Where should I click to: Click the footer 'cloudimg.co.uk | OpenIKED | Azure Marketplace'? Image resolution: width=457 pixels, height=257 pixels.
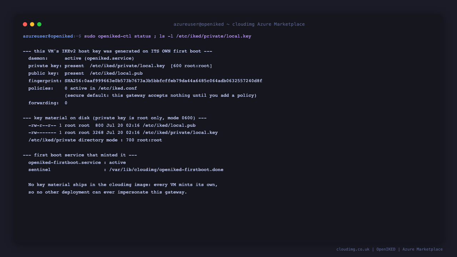pyautogui.click(x=390, y=250)
